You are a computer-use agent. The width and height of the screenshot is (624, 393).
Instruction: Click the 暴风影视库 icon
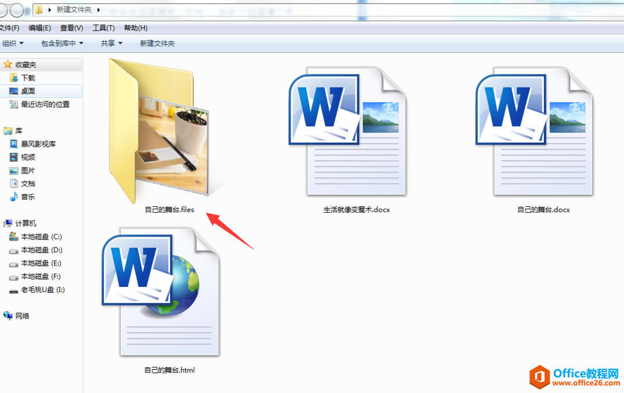click(x=13, y=144)
